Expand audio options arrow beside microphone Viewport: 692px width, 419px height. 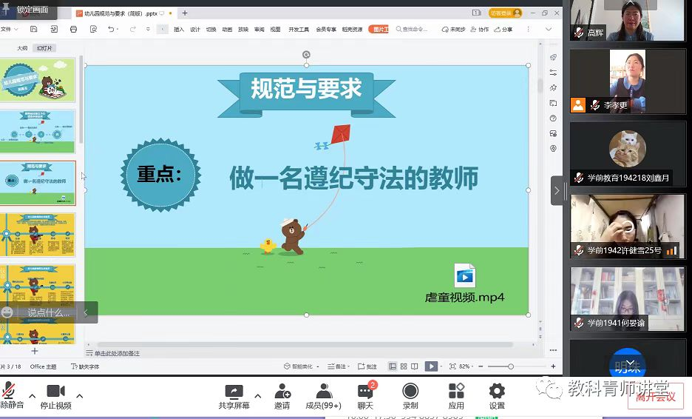tap(31, 395)
